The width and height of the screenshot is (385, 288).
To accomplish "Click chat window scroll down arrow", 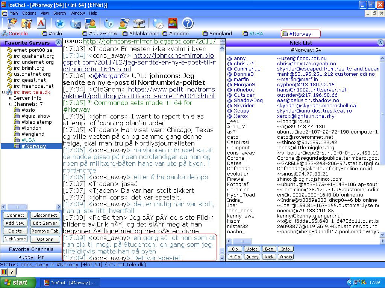I will pyautogui.click(x=222, y=258).
